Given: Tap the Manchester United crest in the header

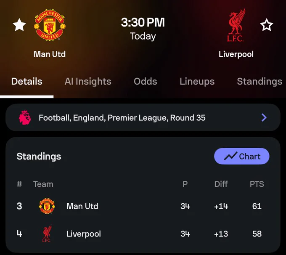Looking at the screenshot, I should (50, 25).
